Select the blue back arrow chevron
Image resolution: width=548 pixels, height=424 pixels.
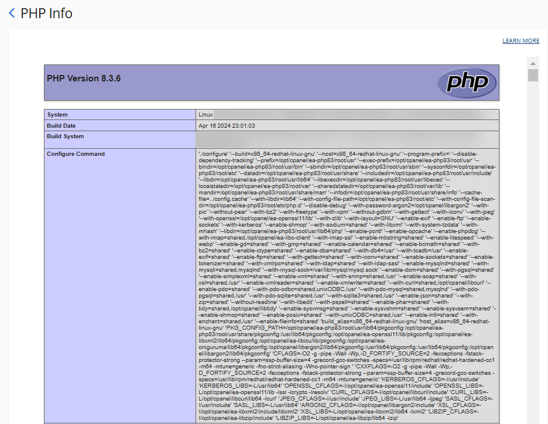point(11,12)
